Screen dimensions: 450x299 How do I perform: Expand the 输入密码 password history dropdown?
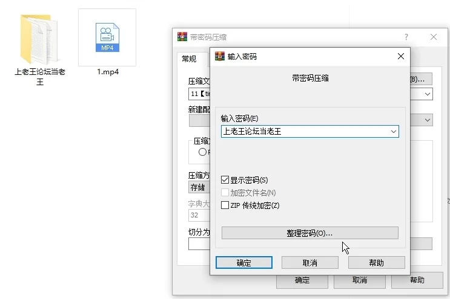(393, 131)
